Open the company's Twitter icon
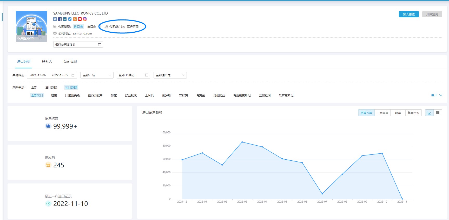The height and width of the screenshot is (220, 449). (x=70, y=19)
